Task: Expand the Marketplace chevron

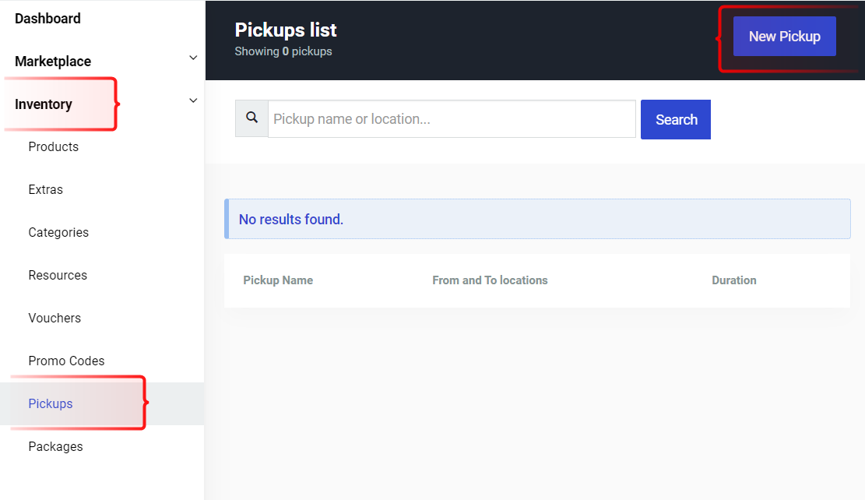Action: tap(193, 58)
